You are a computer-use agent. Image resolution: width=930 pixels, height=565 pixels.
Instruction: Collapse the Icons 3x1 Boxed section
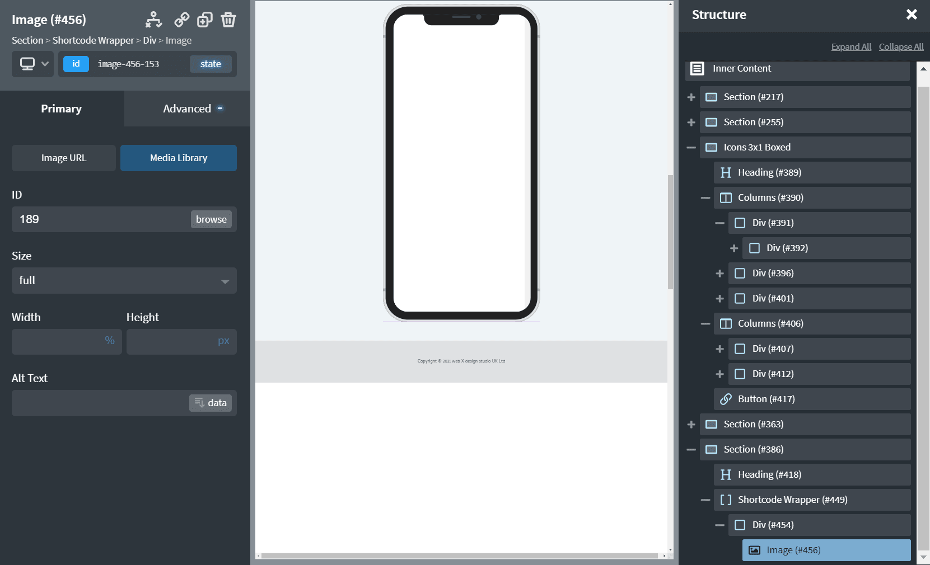pos(691,148)
